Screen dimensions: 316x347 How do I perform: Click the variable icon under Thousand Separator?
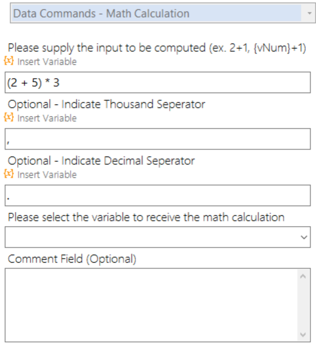point(9,117)
